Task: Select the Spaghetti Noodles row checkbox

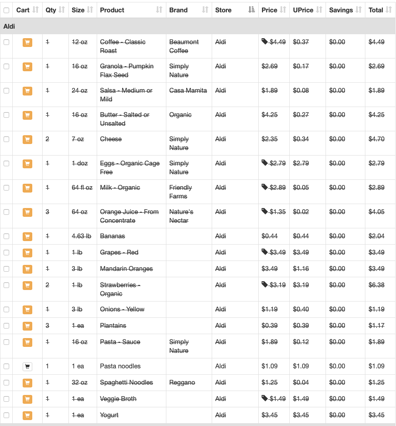Action: coord(6,383)
